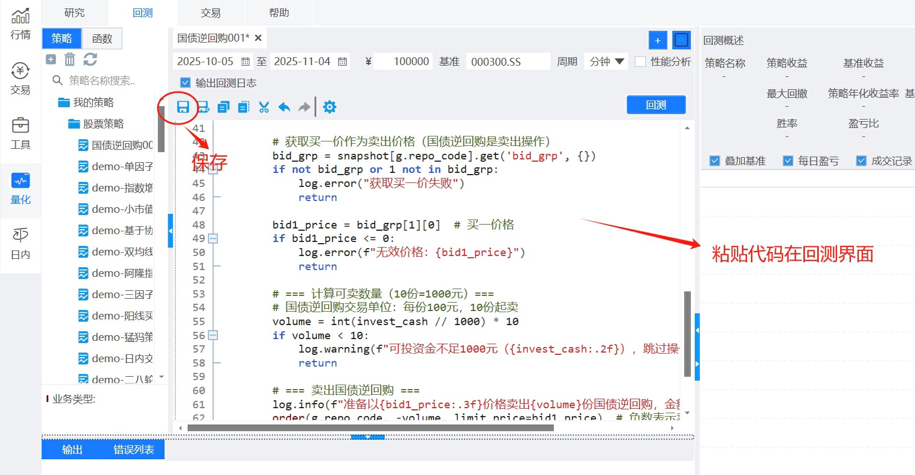Open the 量化 section in left sidebar

[x=21, y=189]
